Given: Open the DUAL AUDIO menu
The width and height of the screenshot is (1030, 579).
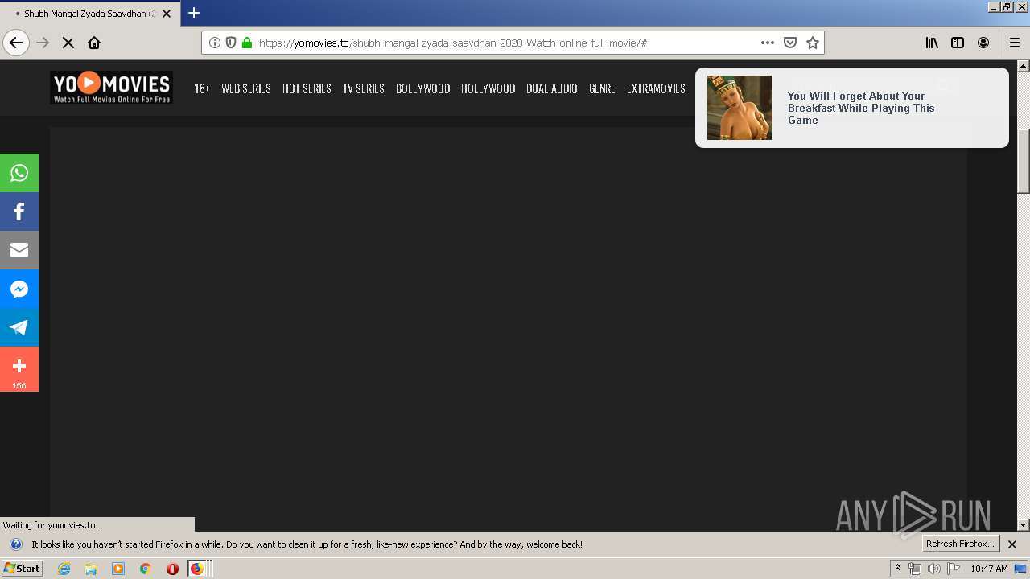Looking at the screenshot, I should (x=552, y=88).
